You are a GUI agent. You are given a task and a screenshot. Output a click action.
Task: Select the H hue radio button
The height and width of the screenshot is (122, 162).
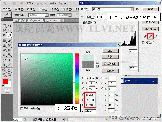click(x=83, y=78)
